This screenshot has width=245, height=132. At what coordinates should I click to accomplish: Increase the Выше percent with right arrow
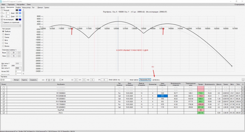coord(19,53)
